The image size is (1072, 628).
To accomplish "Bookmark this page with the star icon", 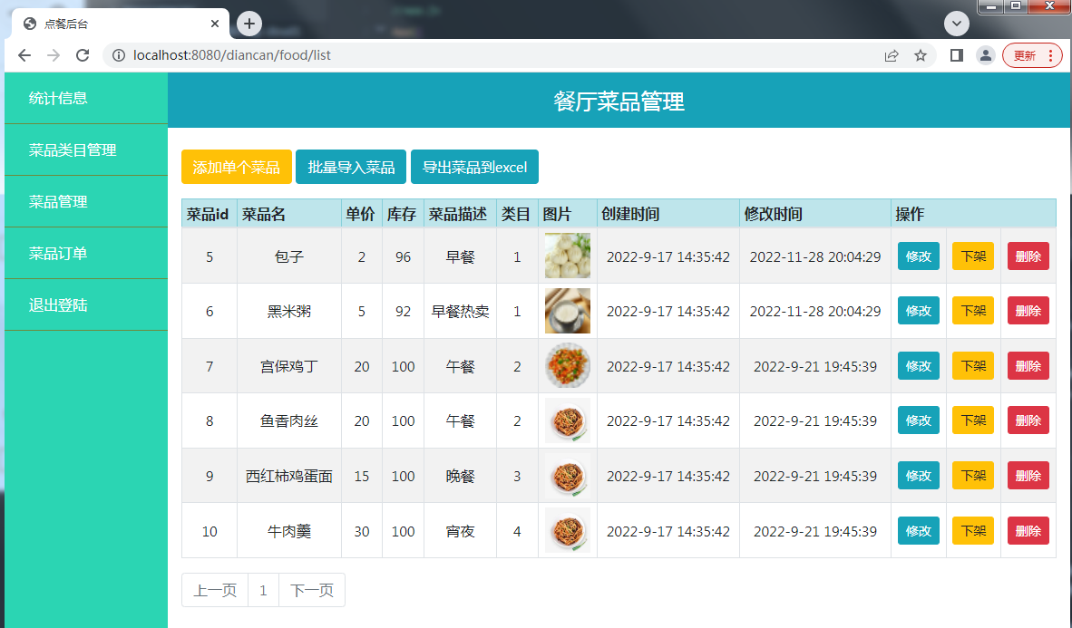I will click(921, 55).
